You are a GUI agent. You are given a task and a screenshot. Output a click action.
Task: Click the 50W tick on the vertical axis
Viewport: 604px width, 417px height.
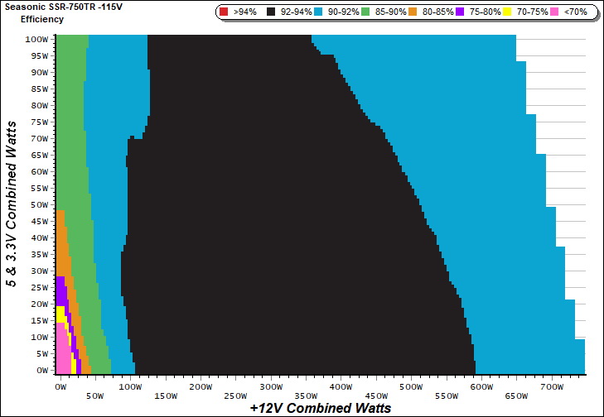(x=38, y=204)
